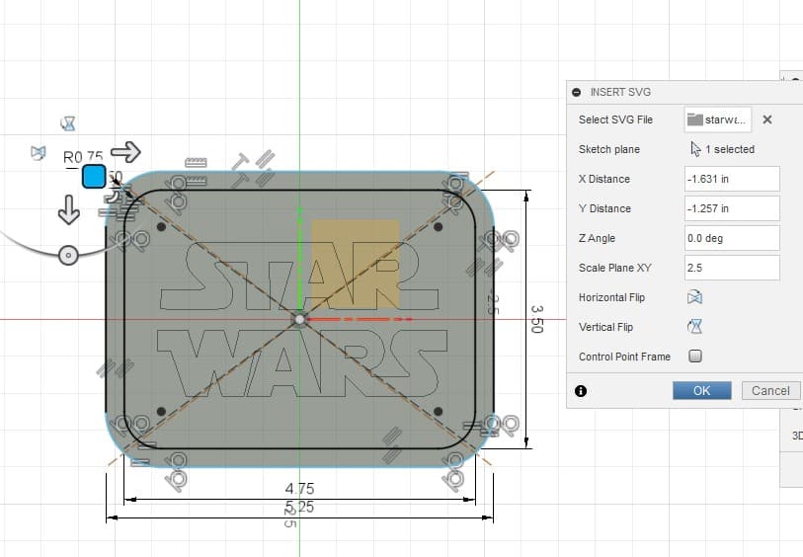Image resolution: width=803 pixels, height=557 pixels.
Task: Click the orange SVG plane preview square
Action: [x=355, y=264]
